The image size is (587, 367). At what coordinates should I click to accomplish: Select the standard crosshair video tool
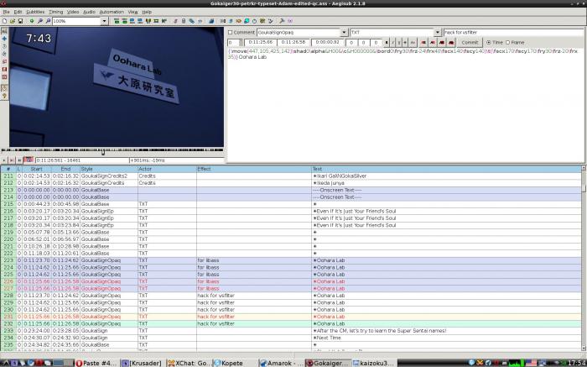(x=4, y=31)
